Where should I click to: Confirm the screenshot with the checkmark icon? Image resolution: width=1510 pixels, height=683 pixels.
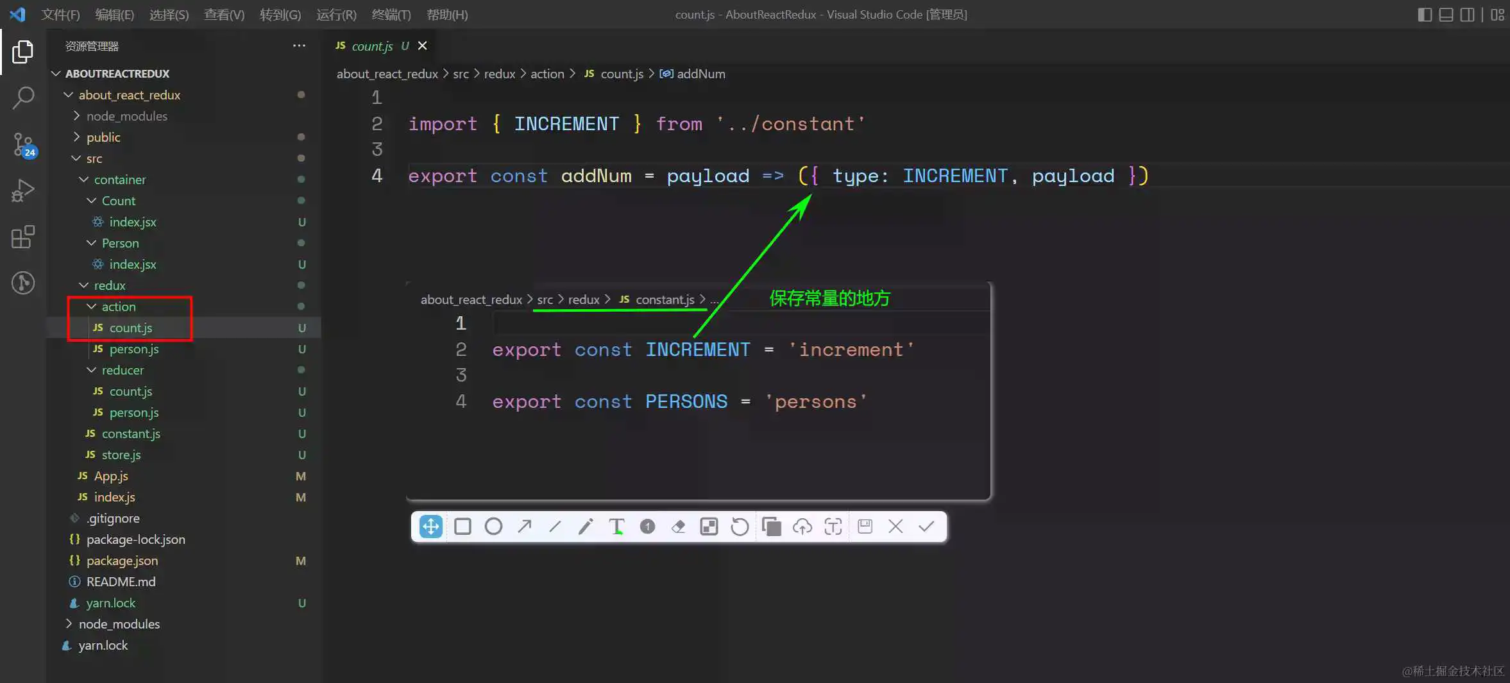pyautogui.click(x=927, y=527)
